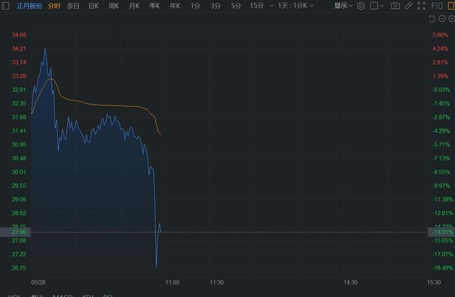Open the 显示 display dropdown
Screen dimensions: 455x297
[343, 6]
